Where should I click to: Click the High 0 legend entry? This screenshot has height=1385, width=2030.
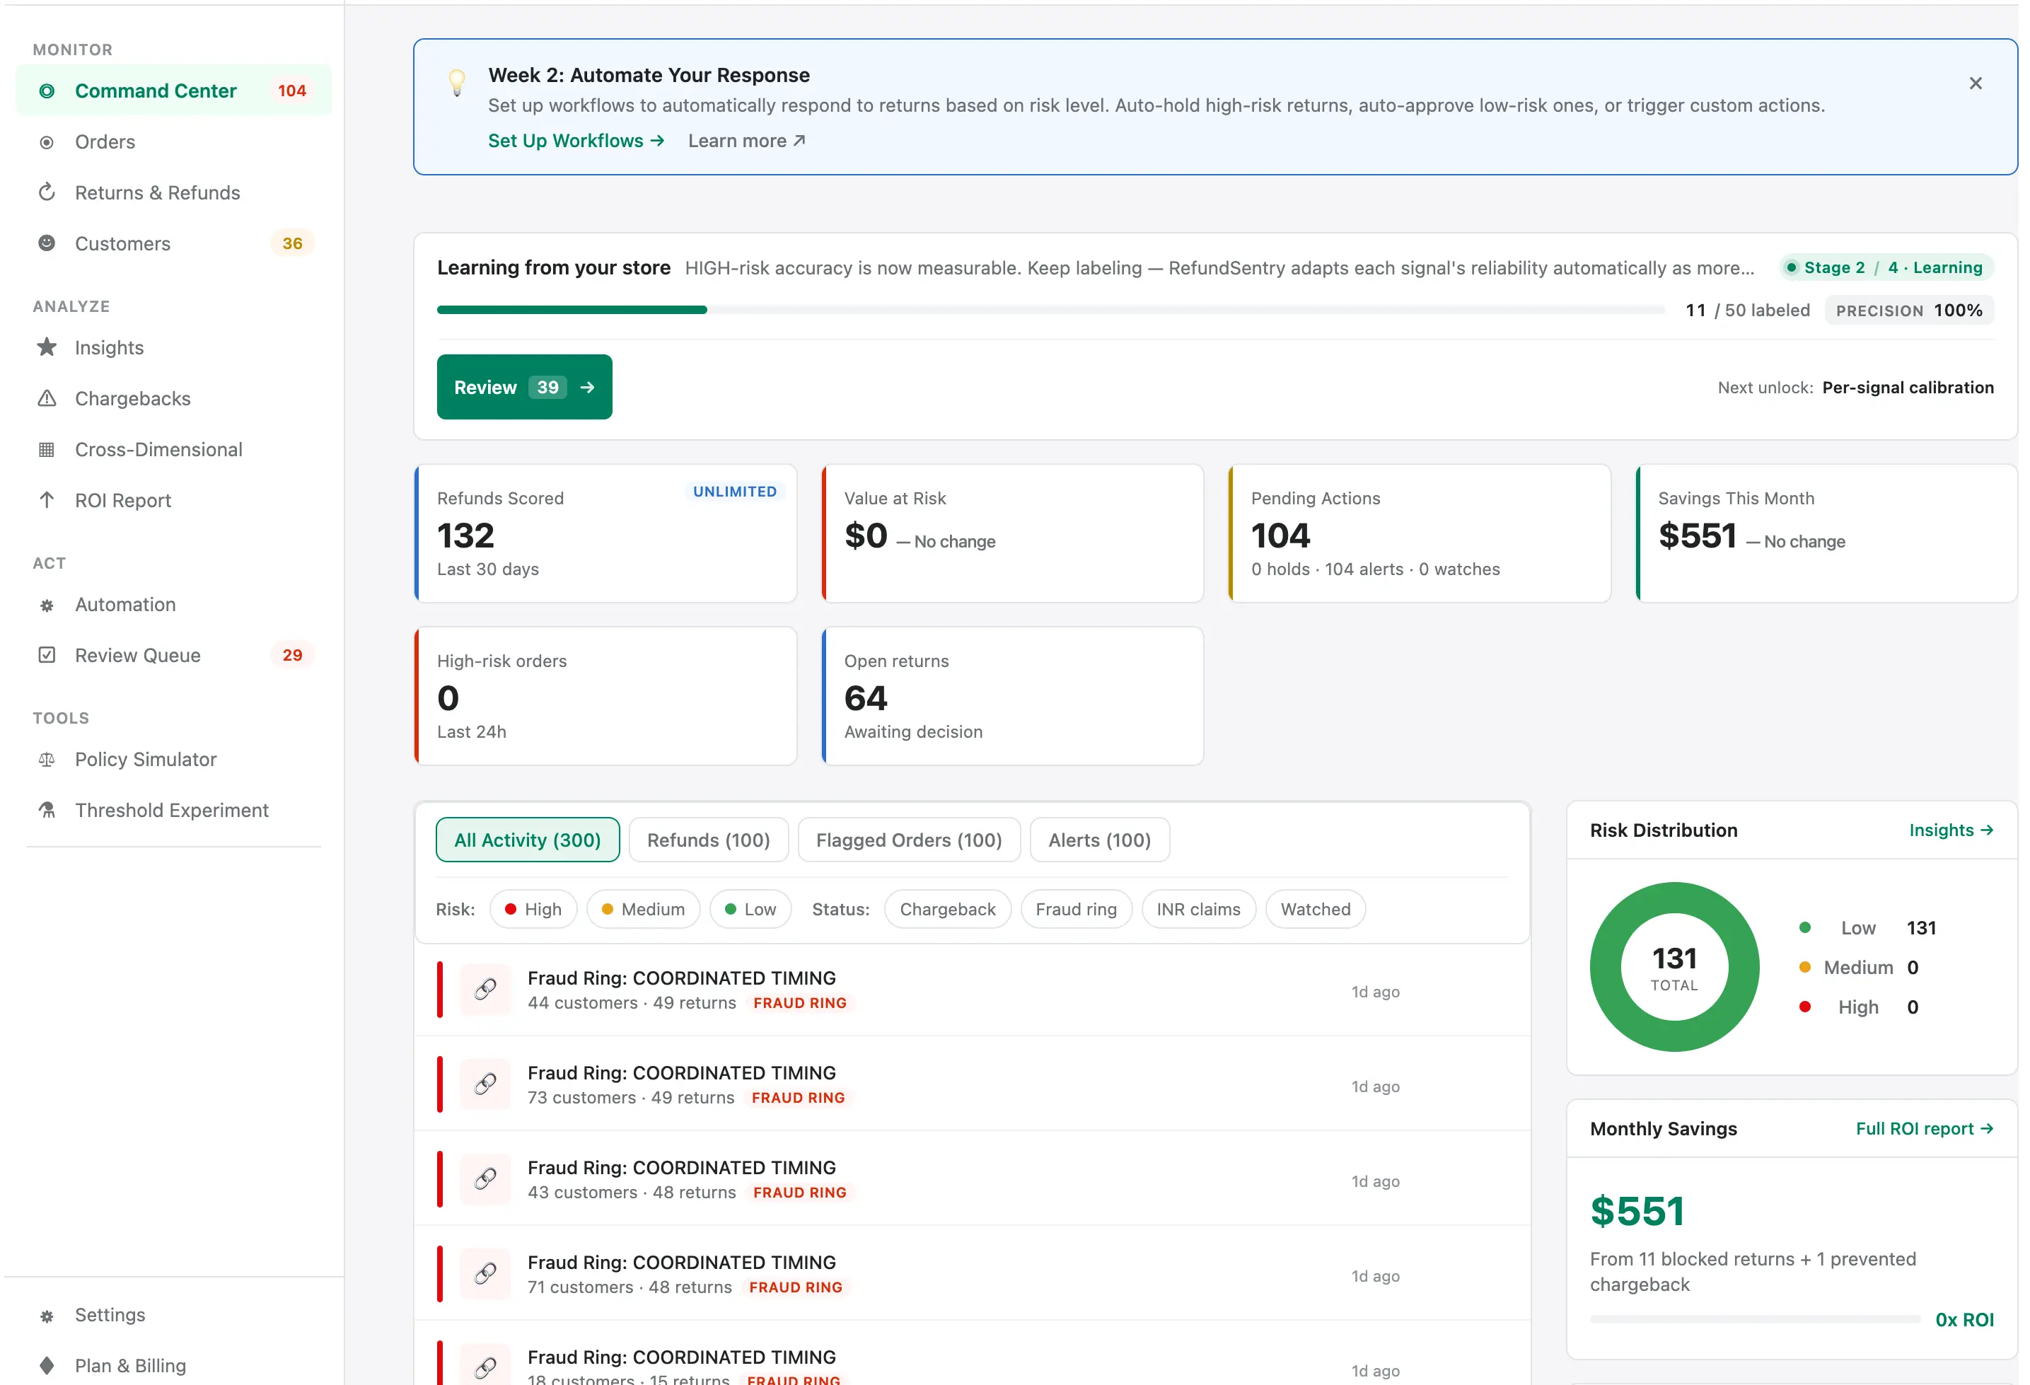point(1859,1007)
